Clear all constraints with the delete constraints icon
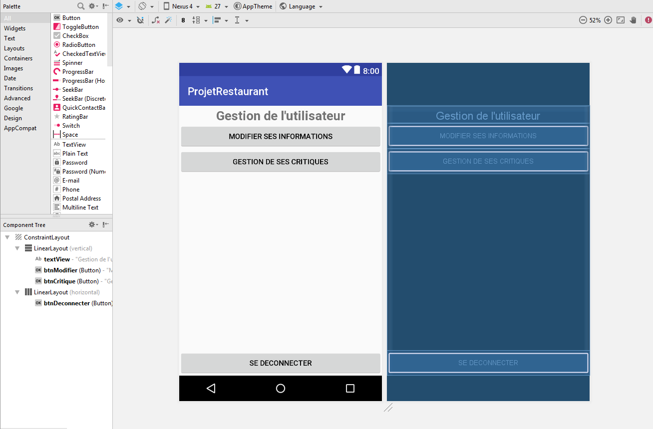The height and width of the screenshot is (429, 653). (x=155, y=20)
